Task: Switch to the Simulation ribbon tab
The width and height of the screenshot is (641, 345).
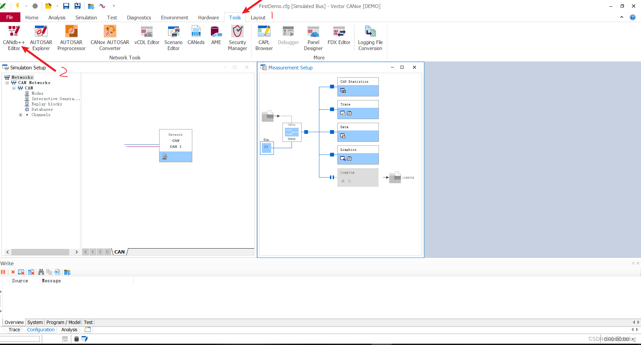Action: (86, 17)
